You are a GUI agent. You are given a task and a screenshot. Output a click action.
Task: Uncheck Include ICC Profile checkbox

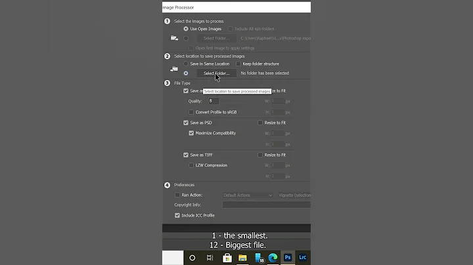[177, 215]
